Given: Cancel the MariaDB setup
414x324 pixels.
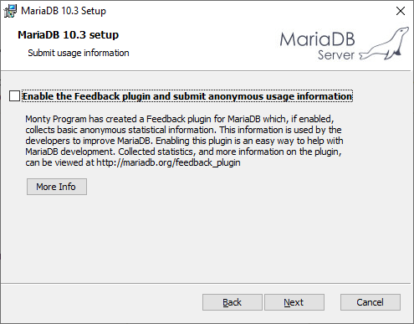Looking at the screenshot, I should (371, 302).
